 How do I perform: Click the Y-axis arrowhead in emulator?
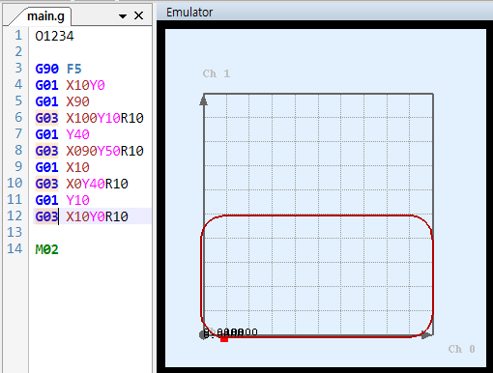(203, 100)
